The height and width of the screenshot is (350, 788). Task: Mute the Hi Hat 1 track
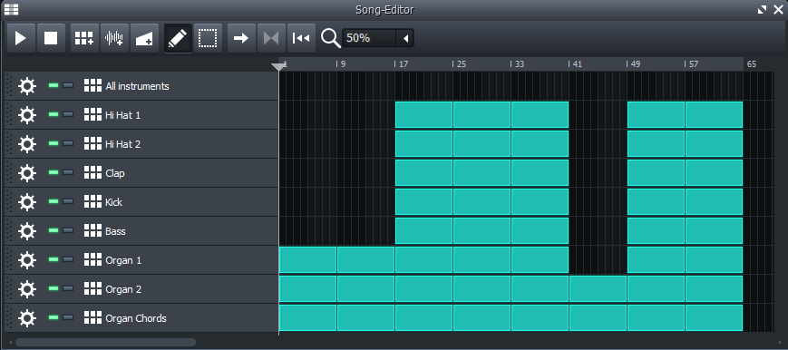[54, 115]
